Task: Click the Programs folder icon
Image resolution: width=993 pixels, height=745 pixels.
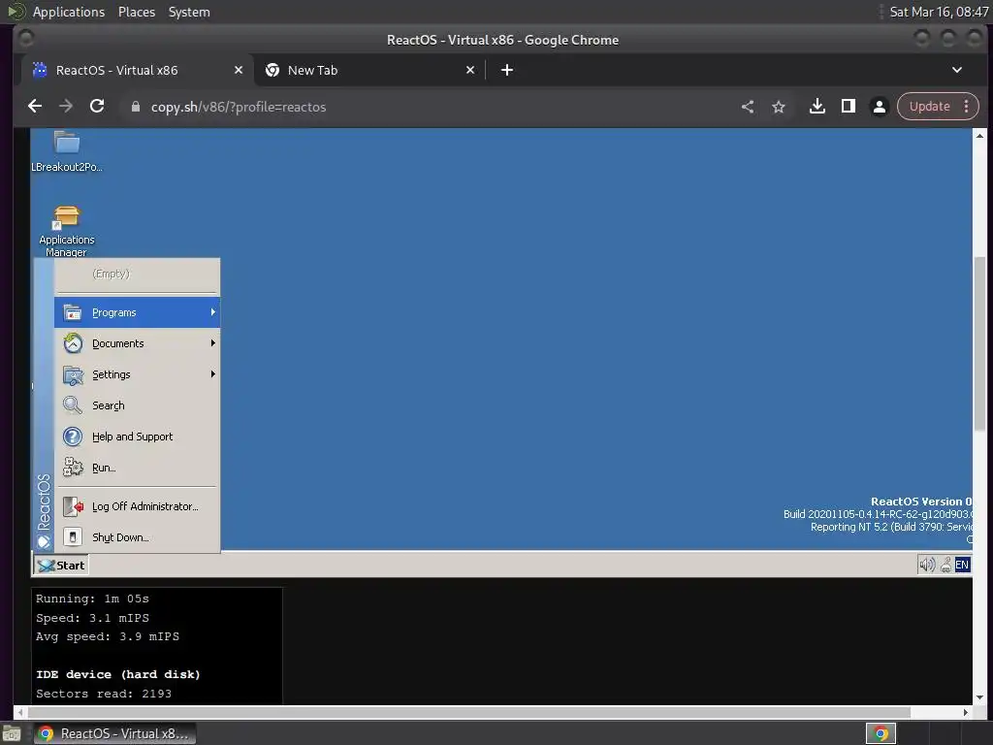Action: click(73, 312)
